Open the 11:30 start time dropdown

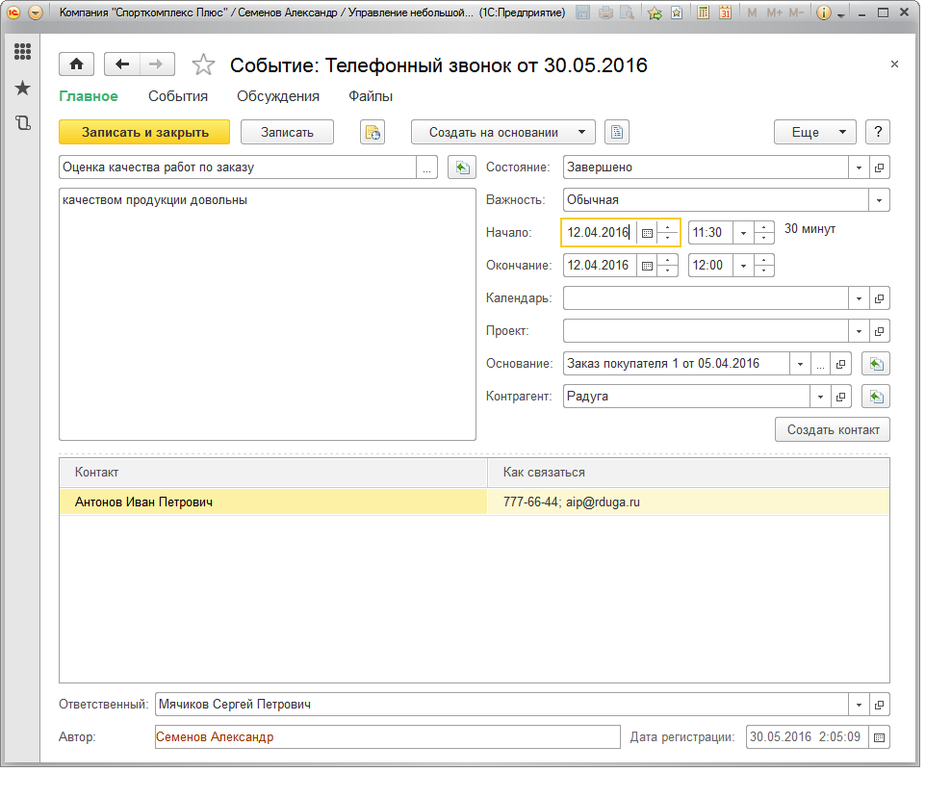click(742, 232)
